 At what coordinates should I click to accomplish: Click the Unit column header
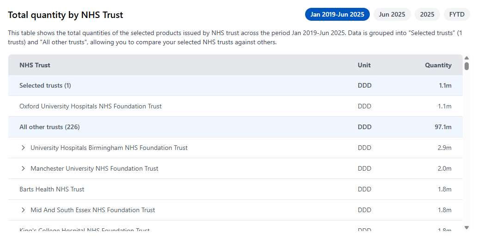pyautogui.click(x=364, y=65)
